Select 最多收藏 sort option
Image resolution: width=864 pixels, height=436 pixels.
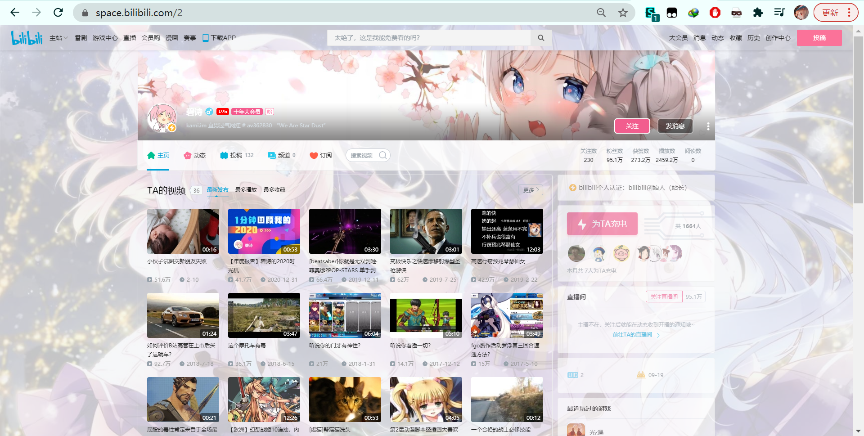pos(274,190)
